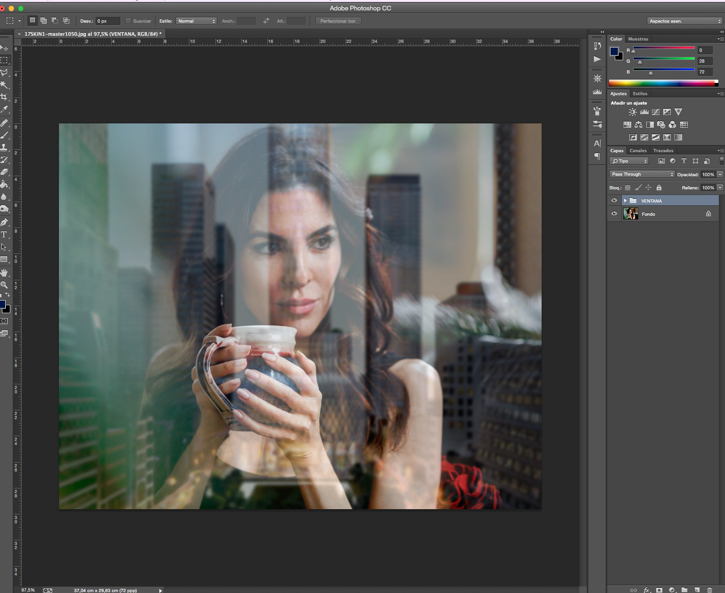Click the Fondo layer thumbnail
The height and width of the screenshot is (593, 725).
coord(630,214)
